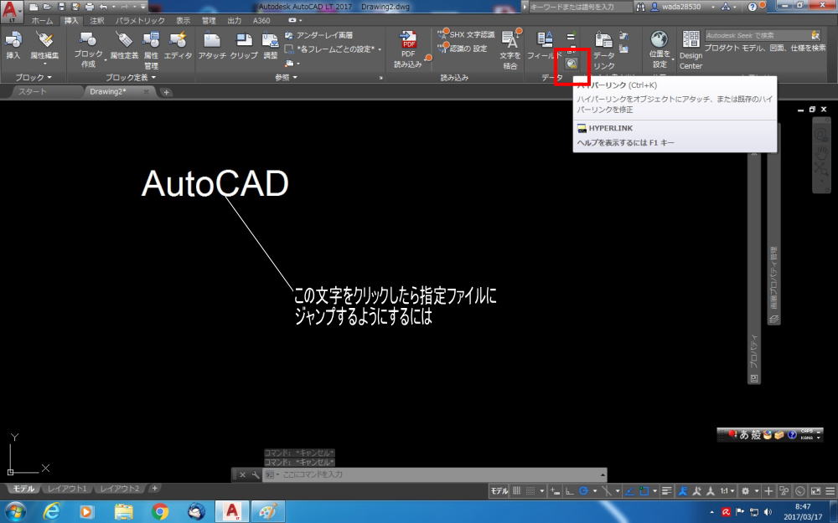Click PDF 読み込み import button

point(408,49)
